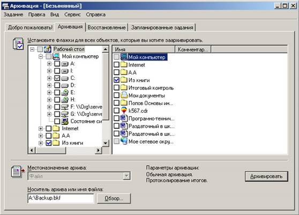
Task: Click the archive destination icon near Местоназначение
Action: tap(18, 172)
